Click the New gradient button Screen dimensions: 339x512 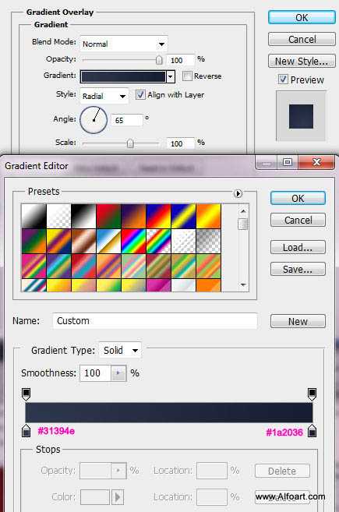pos(298,321)
